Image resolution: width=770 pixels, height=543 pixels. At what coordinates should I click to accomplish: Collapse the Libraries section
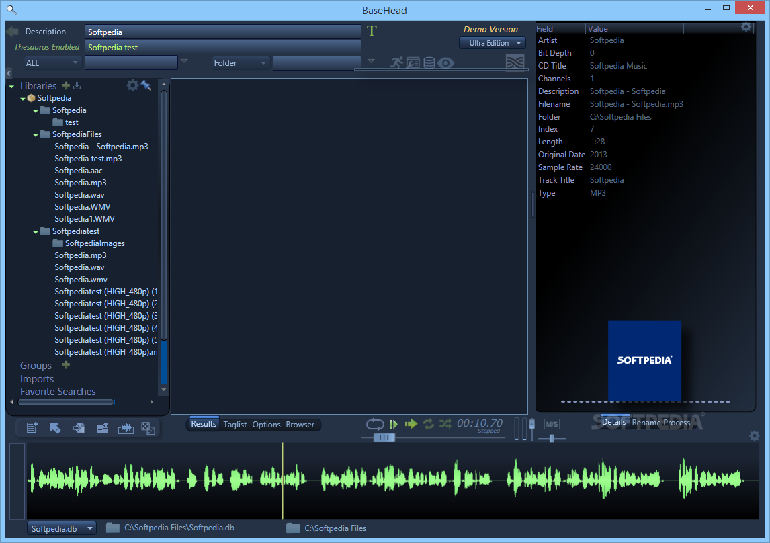(11, 87)
